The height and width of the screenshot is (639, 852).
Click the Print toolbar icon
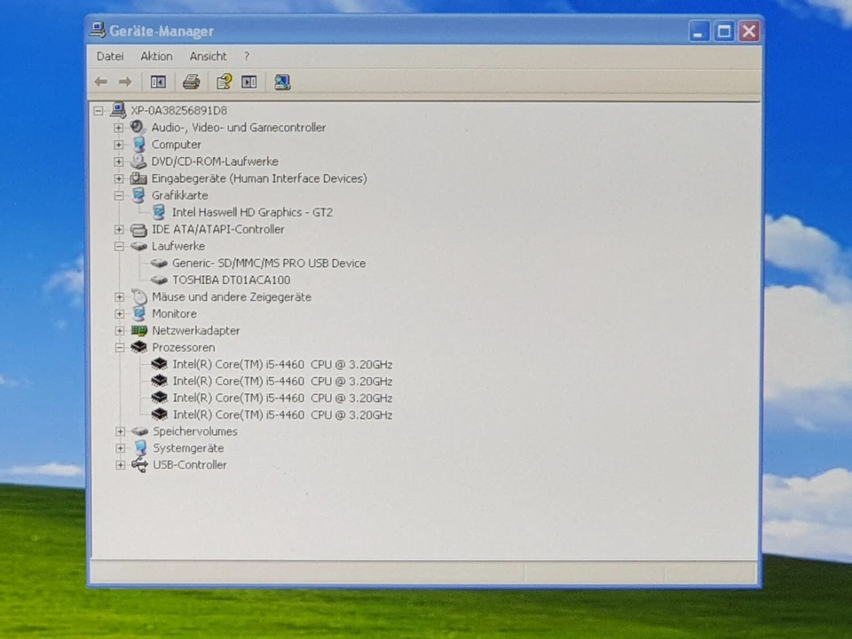pos(192,82)
